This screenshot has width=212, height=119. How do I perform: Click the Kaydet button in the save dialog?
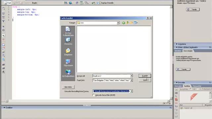(x=145, y=76)
